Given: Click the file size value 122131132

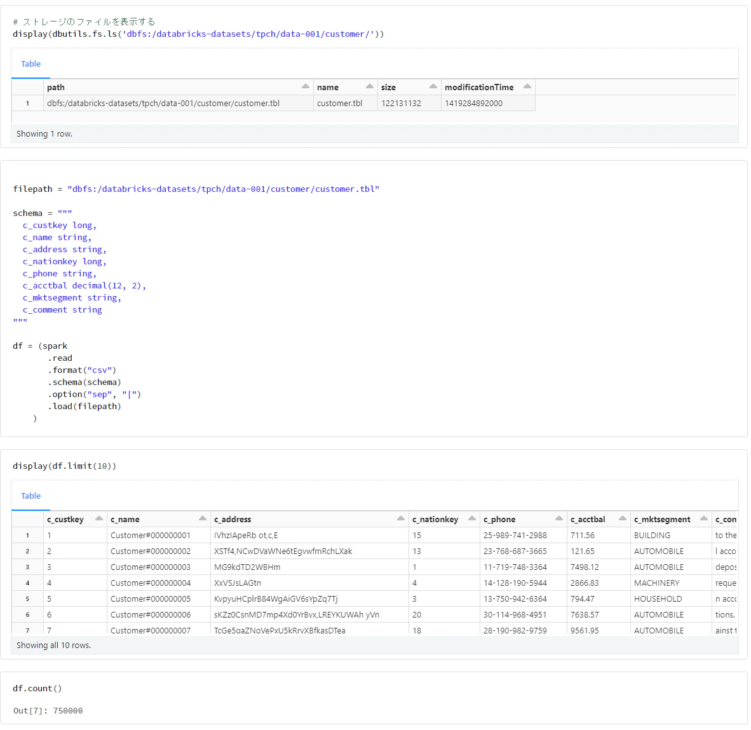Looking at the screenshot, I should 409,103.
